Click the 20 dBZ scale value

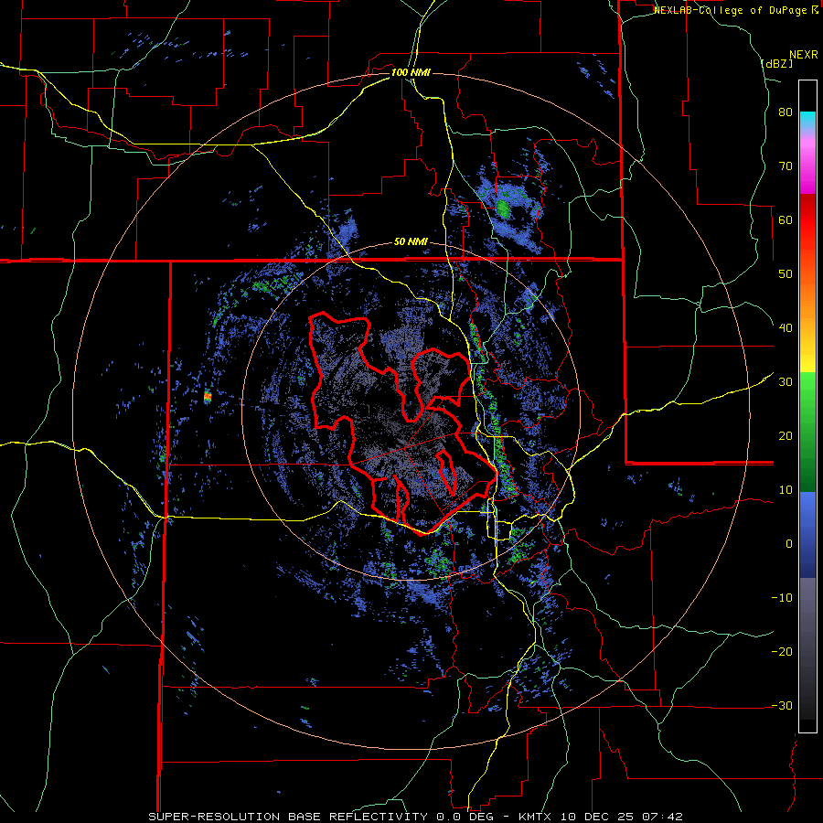(786, 436)
